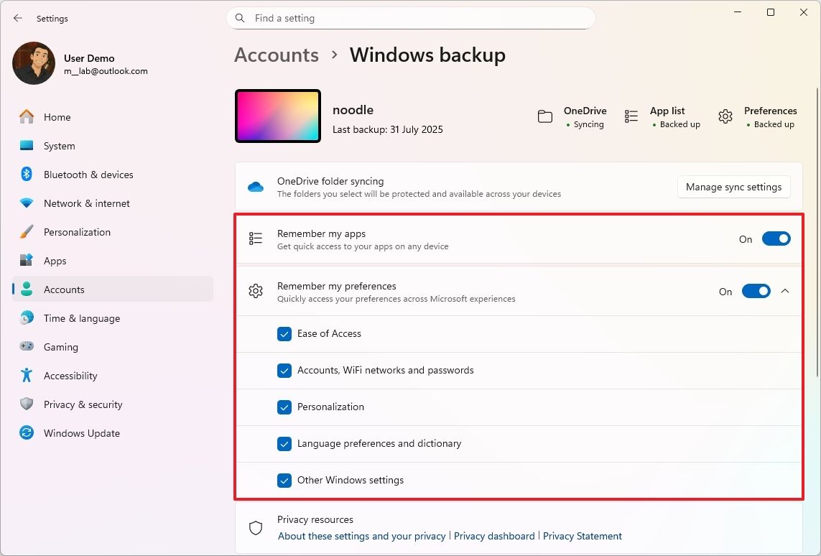Turn off Remember my apps
This screenshot has height=556, width=821.
[776, 238]
